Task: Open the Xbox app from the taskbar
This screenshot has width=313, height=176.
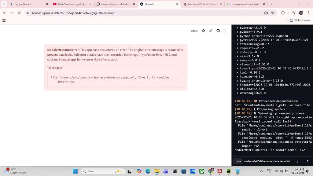Action: pos(202,171)
